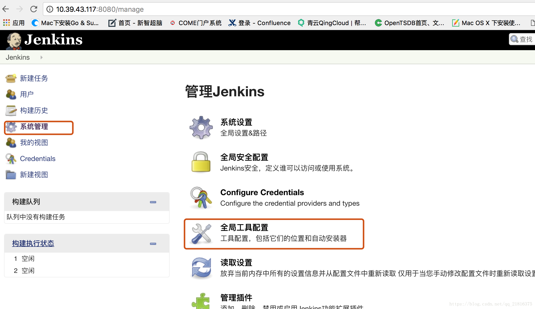Click the 新建任务 box icon
Viewport: 535px width, 309px height.
[x=11, y=78]
